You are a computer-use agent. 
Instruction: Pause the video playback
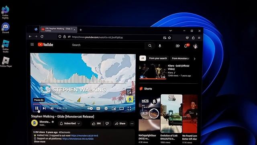tap(37, 108)
